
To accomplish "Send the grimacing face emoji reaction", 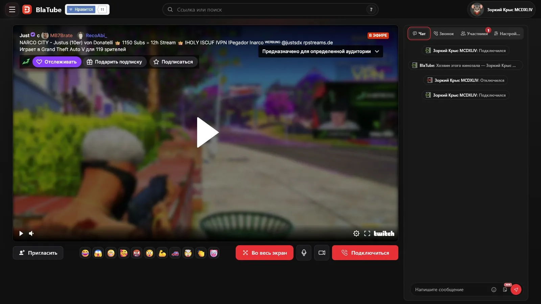I will [111, 253].
